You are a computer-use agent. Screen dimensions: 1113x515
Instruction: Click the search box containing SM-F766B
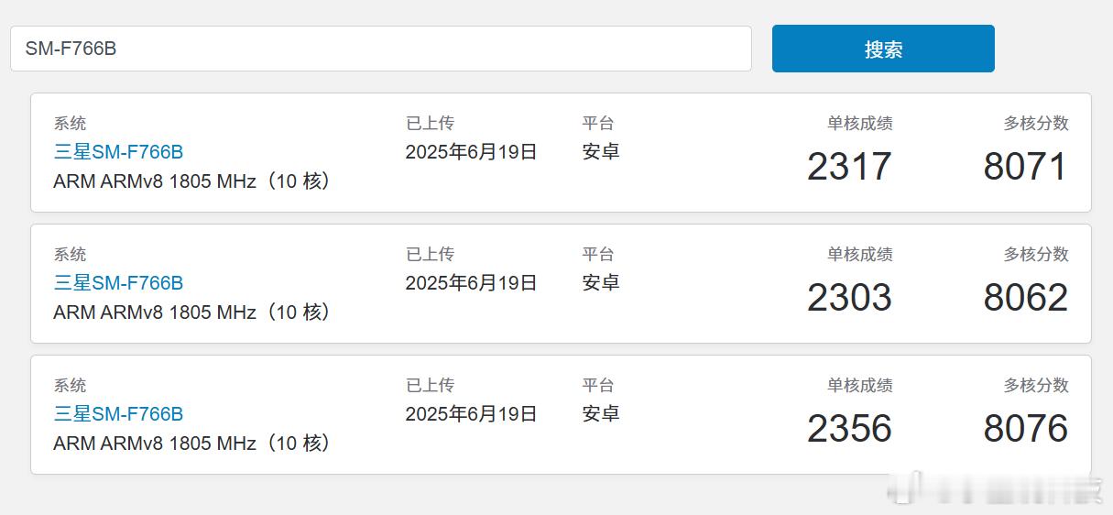coord(381,49)
